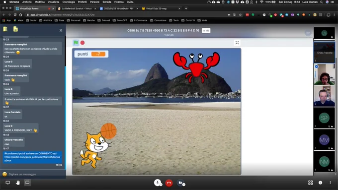Image resolution: width=338 pixels, height=190 pixels.
Task: Hang up the call with red button
Action: tap(169, 183)
